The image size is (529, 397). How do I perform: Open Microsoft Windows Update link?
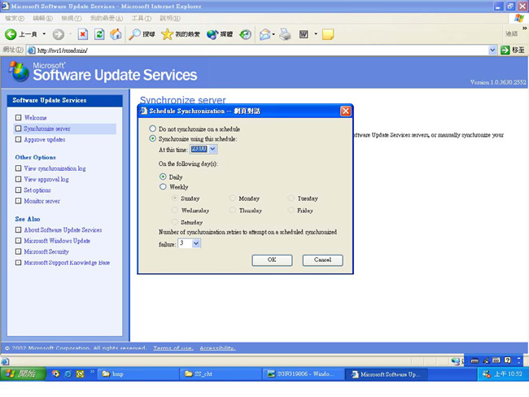pos(57,241)
